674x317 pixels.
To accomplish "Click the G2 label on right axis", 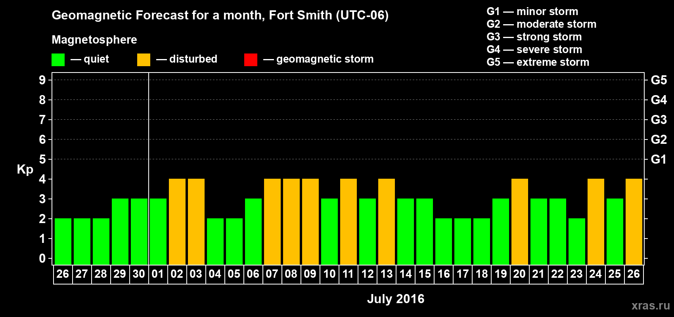I will pos(659,139).
